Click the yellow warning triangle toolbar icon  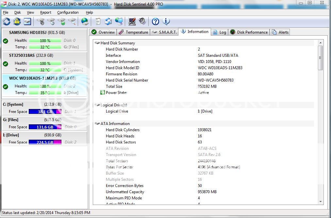point(17,22)
